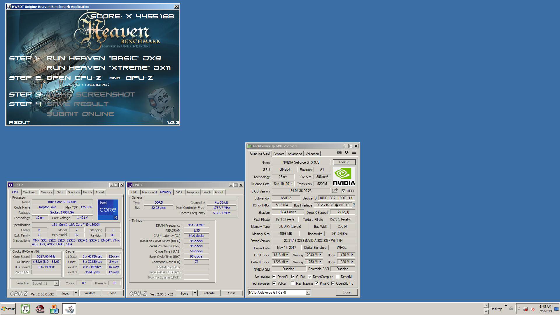This screenshot has width=560, height=315.
Task: Open the MFC blocks taskbar icon
Action: (x=54, y=309)
